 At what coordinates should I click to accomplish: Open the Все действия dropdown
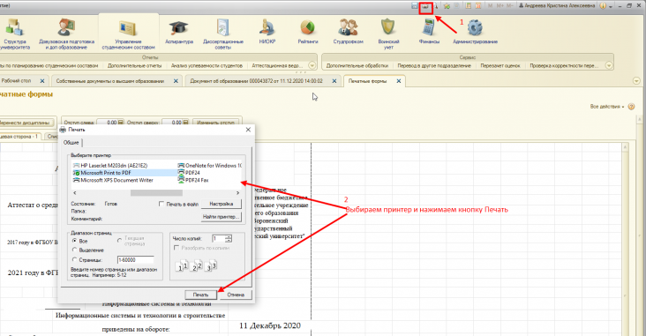pyautogui.click(x=607, y=106)
